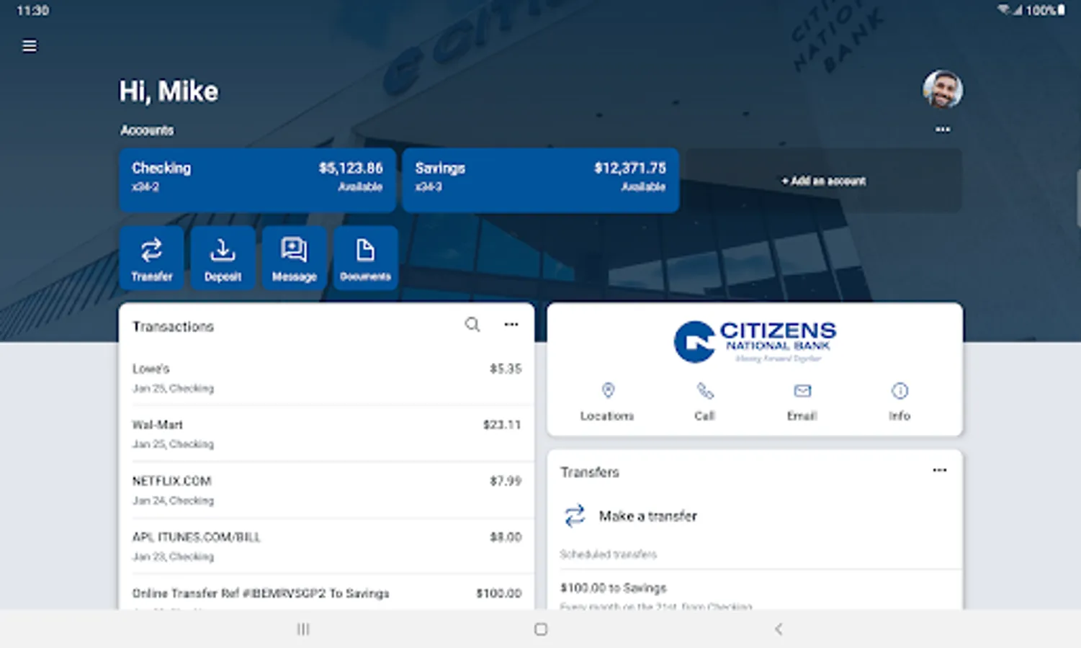Open the Message quick action
The width and height of the screenshot is (1081, 648).
(x=294, y=258)
